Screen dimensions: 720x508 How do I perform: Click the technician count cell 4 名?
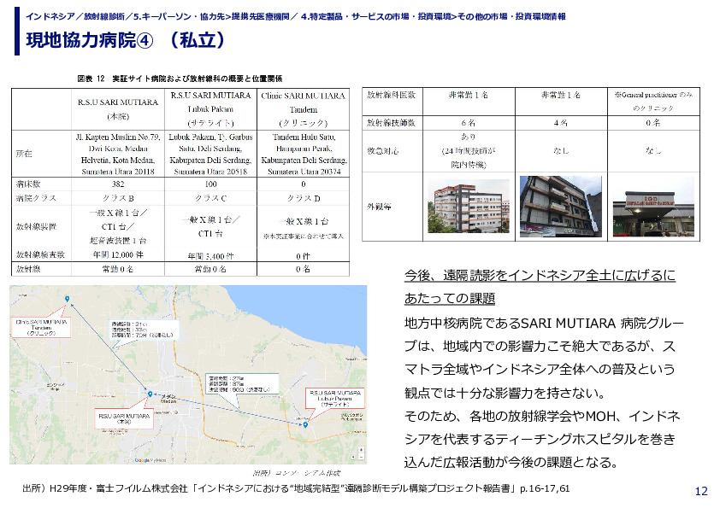pos(561,123)
